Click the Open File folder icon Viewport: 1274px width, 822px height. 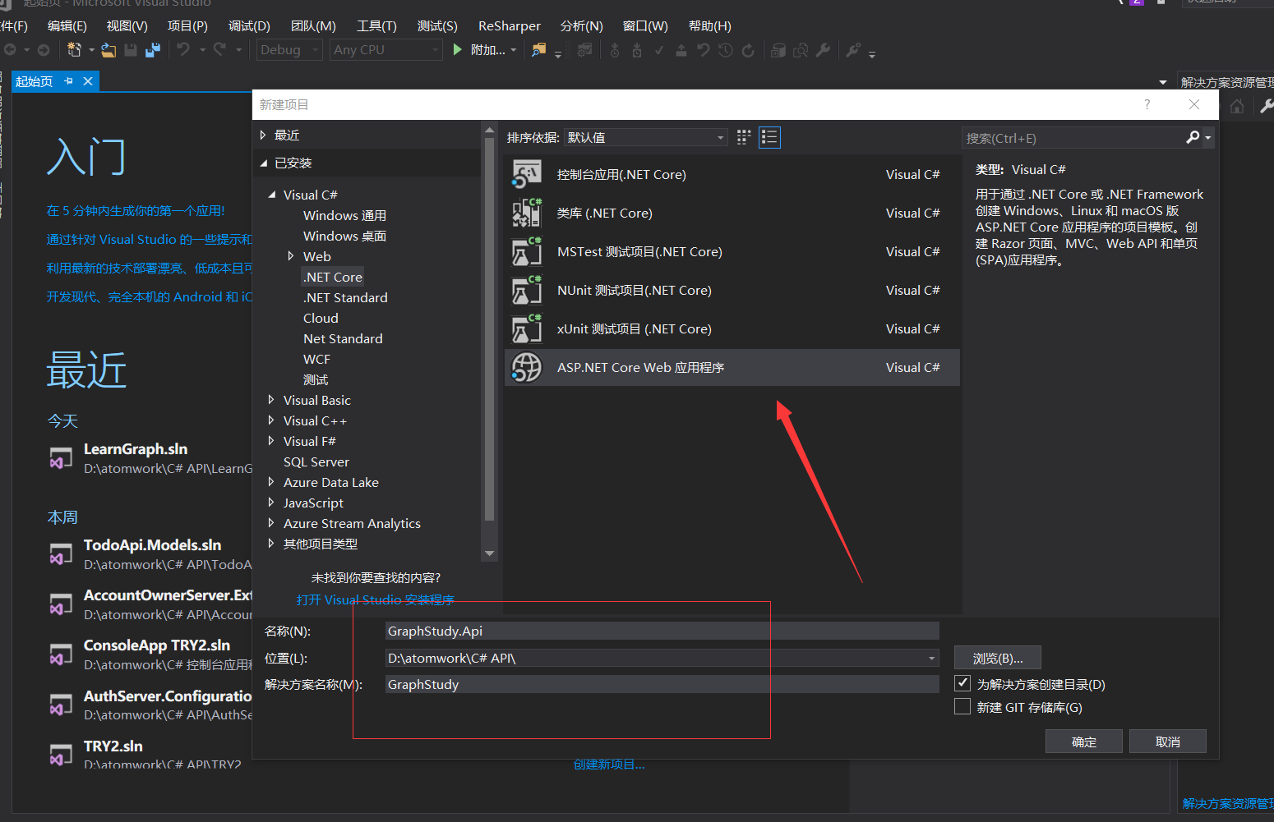tap(108, 50)
